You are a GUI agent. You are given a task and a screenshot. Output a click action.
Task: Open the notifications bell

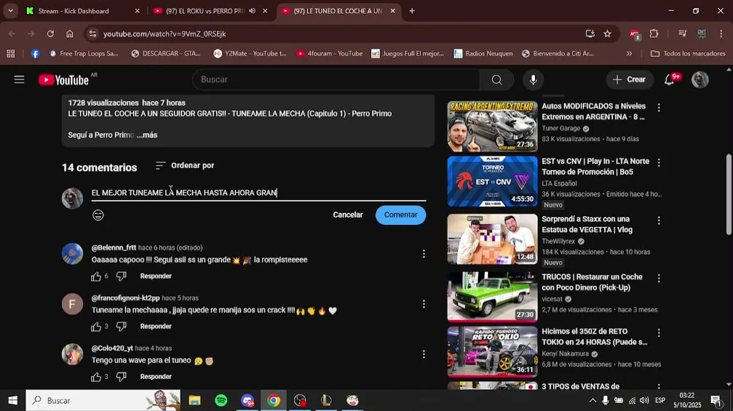click(670, 80)
